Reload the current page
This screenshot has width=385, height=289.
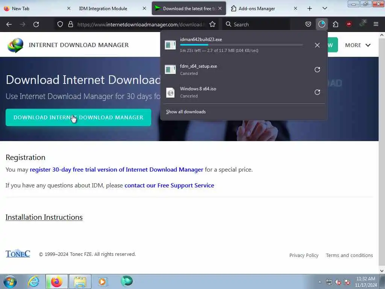tap(36, 24)
